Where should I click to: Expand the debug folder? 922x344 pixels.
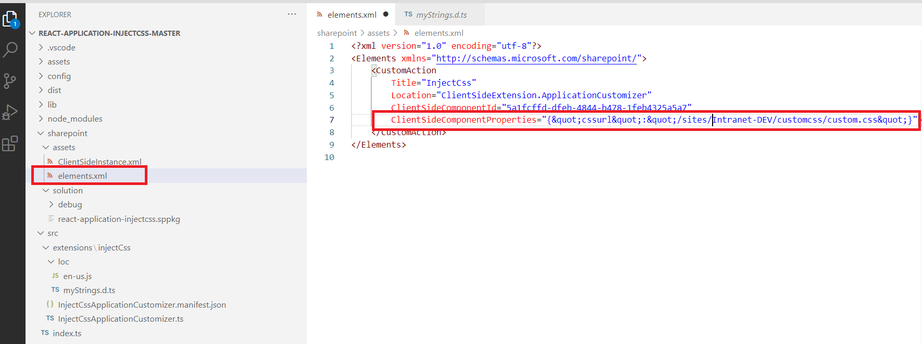pyautogui.click(x=70, y=205)
